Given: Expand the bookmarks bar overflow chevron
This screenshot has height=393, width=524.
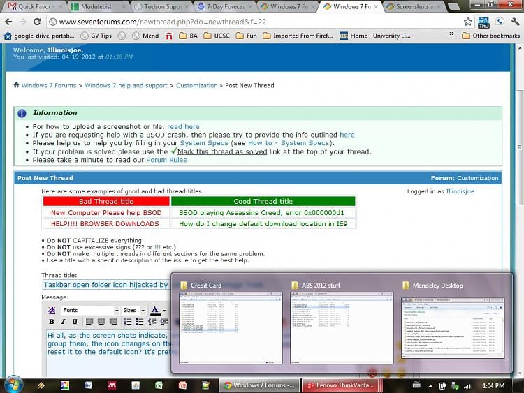Looking at the screenshot, I should tap(451, 34).
